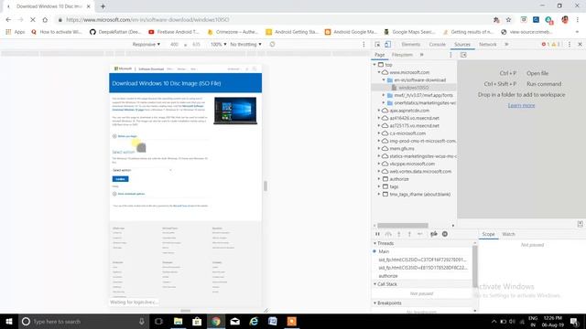Viewport: 586px width, 329px height.
Task: Collapse the www.microsoft.com tree node
Action: pos(379,72)
